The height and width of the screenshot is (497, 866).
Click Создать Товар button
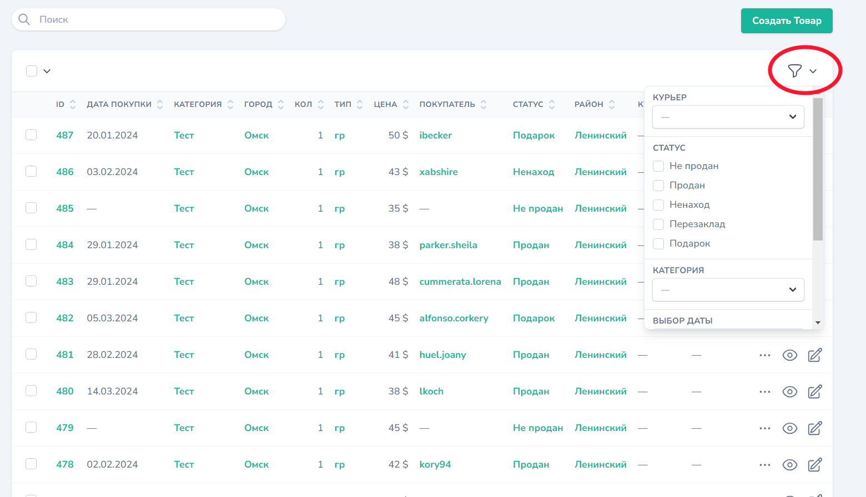click(787, 21)
